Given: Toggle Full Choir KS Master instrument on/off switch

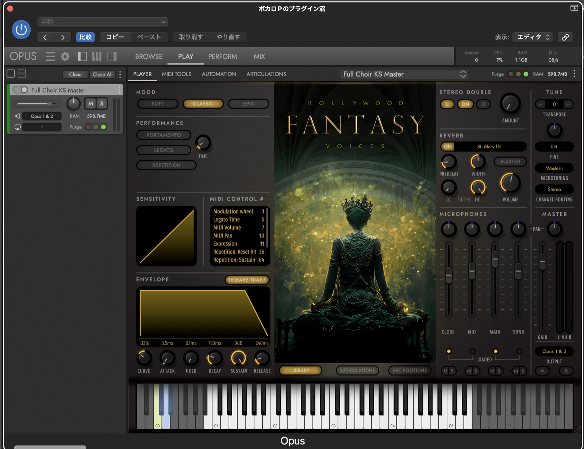Looking at the screenshot, I should (x=20, y=90).
